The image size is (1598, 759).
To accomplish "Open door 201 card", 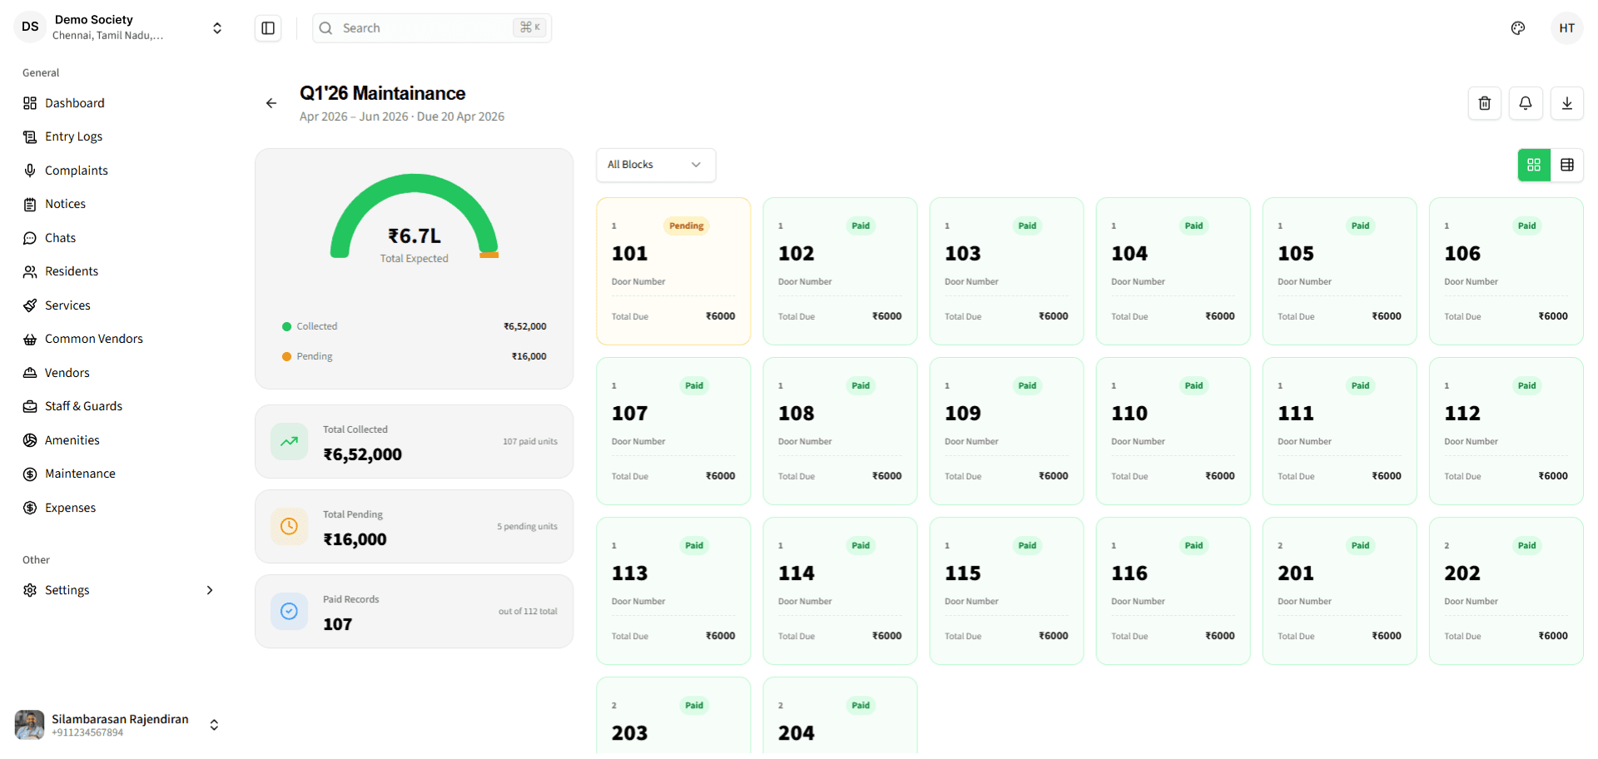I will pyautogui.click(x=1339, y=591).
